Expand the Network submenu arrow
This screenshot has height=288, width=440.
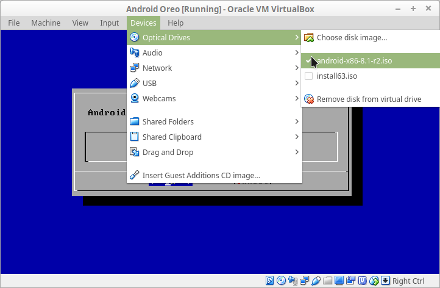(x=297, y=68)
